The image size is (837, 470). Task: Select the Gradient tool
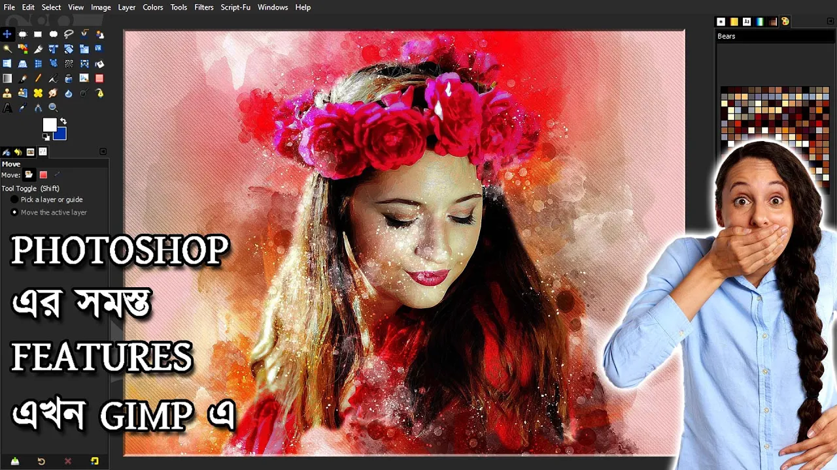(7, 78)
